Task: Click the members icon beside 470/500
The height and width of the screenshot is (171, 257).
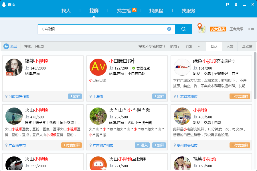Action: pyautogui.click(x=27, y=117)
